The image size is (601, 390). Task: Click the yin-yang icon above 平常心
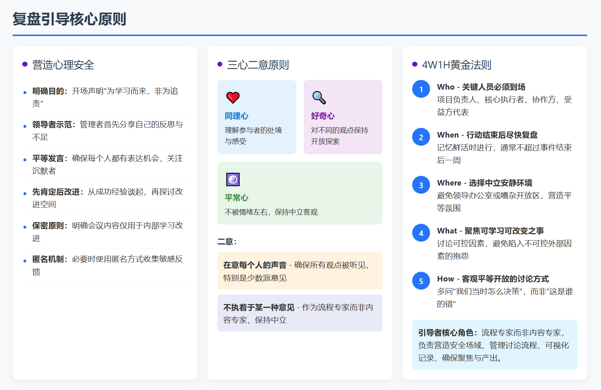click(233, 180)
